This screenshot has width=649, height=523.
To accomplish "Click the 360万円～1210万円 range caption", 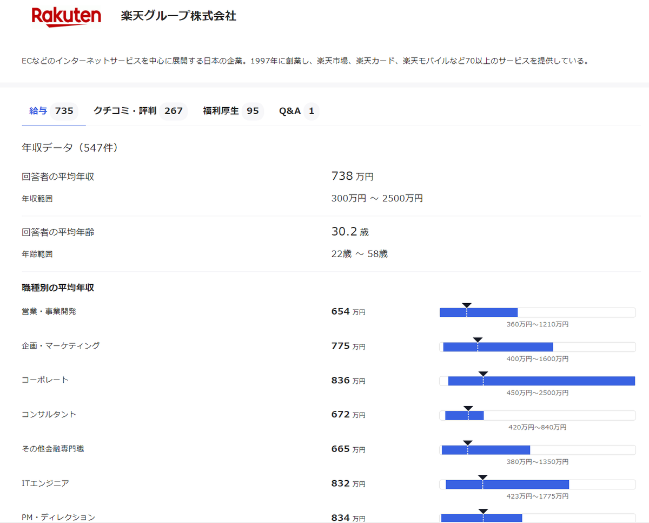I will 538,324.
